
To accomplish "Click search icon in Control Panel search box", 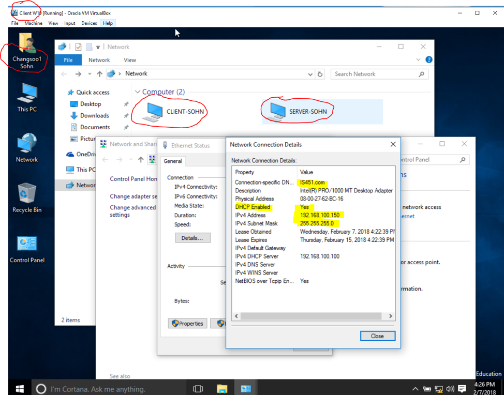I will point(463,160).
